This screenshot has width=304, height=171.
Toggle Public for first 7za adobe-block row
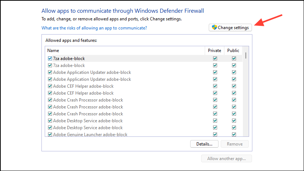[x=234, y=59]
